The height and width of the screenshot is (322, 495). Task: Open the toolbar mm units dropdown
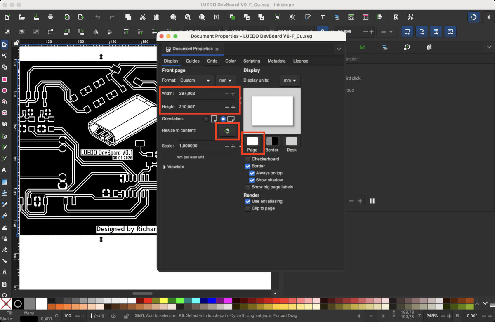click(x=387, y=31)
